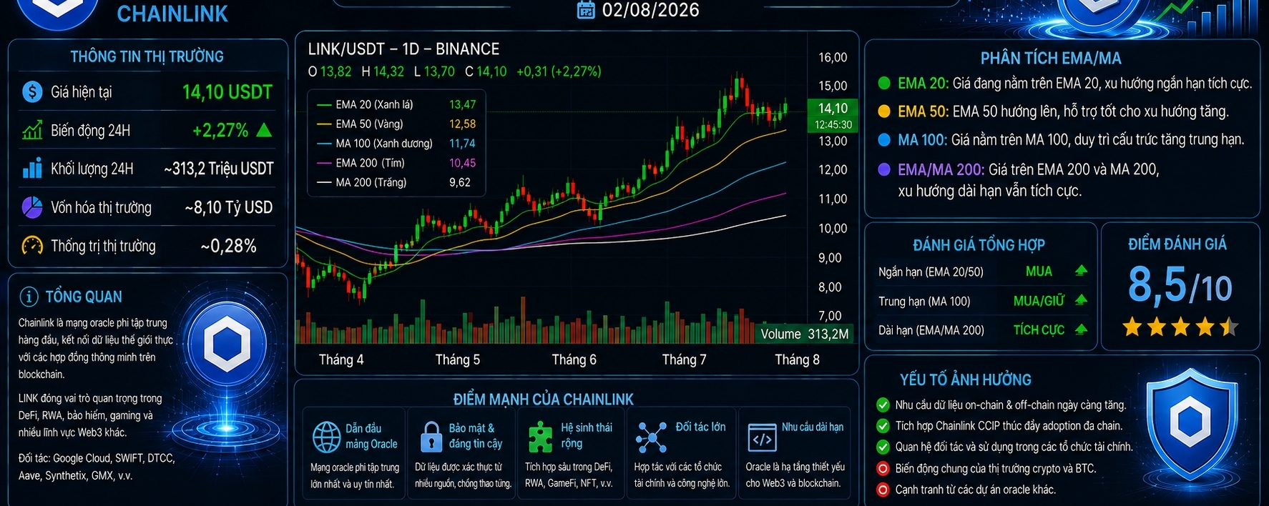Click the +0,31 (+2,27%) change in chart header

tap(559, 71)
